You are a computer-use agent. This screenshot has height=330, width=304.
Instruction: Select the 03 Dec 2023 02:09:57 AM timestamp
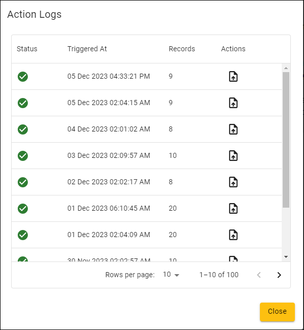click(x=108, y=155)
